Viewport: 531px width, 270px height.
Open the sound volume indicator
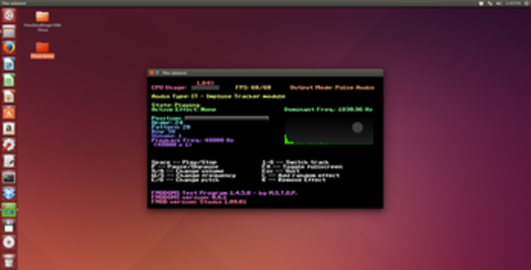coord(499,3)
